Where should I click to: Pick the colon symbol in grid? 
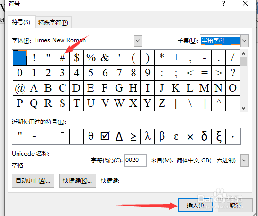coord(162,73)
